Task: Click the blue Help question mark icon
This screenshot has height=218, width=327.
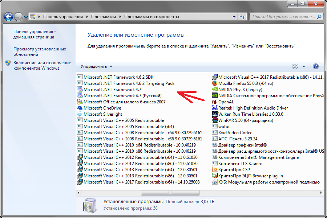Action: coord(316,66)
